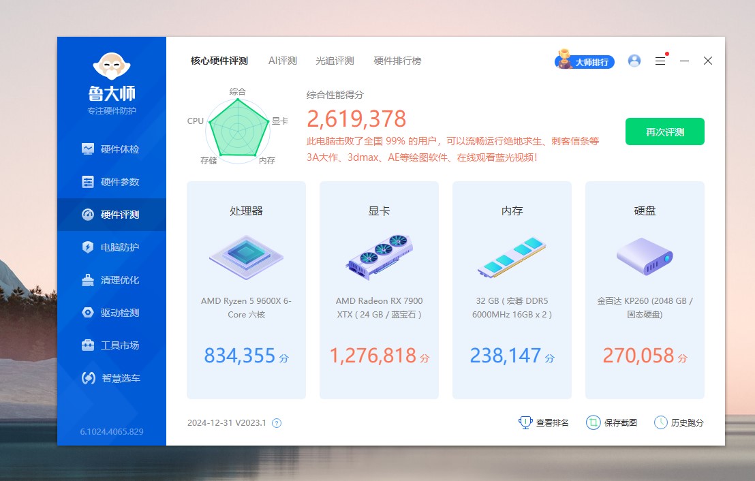Screen dimensions: 755x481
Task: Click the processor chip illustration
Action: (x=246, y=257)
